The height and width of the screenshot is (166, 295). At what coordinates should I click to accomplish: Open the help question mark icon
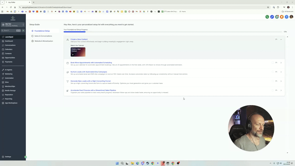tap(287, 17)
